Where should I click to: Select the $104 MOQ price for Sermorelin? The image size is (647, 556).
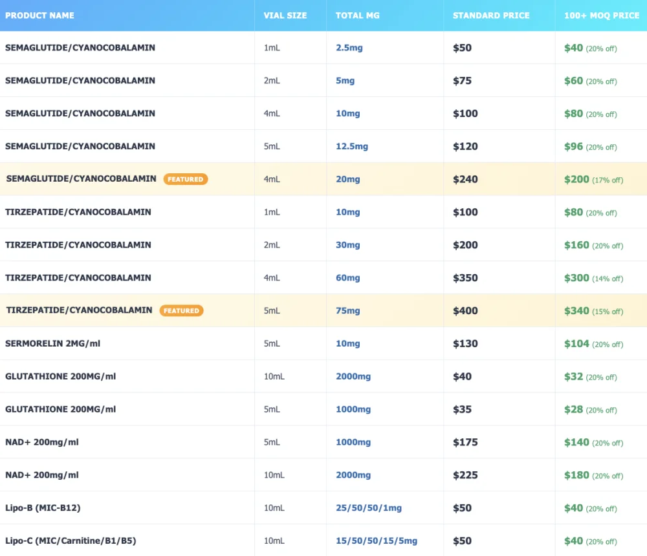pyautogui.click(x=576, y=343)
